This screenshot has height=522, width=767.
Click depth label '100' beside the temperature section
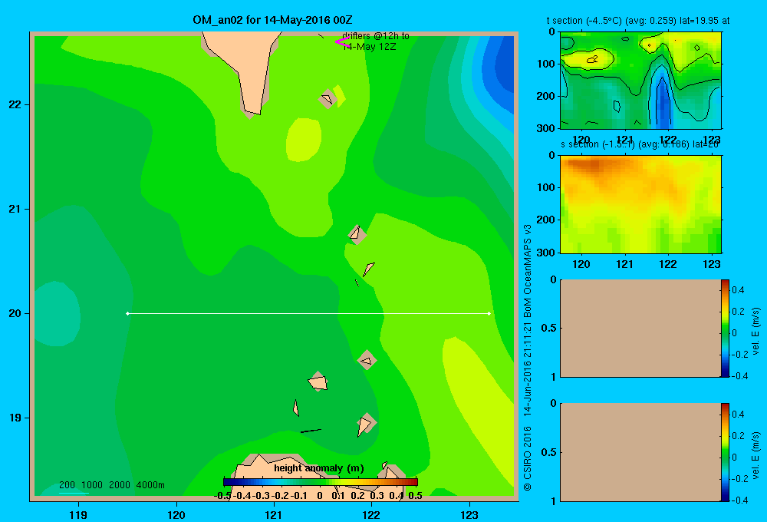coord(546,64)
